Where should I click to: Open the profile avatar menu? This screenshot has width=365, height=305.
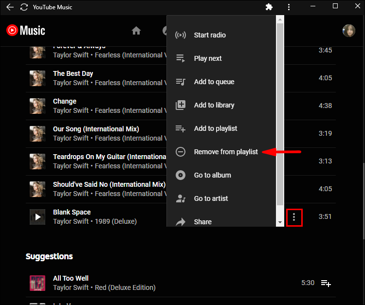349,31
